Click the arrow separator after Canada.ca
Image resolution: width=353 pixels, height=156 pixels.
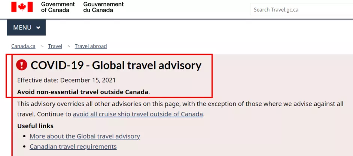[42, 46]
